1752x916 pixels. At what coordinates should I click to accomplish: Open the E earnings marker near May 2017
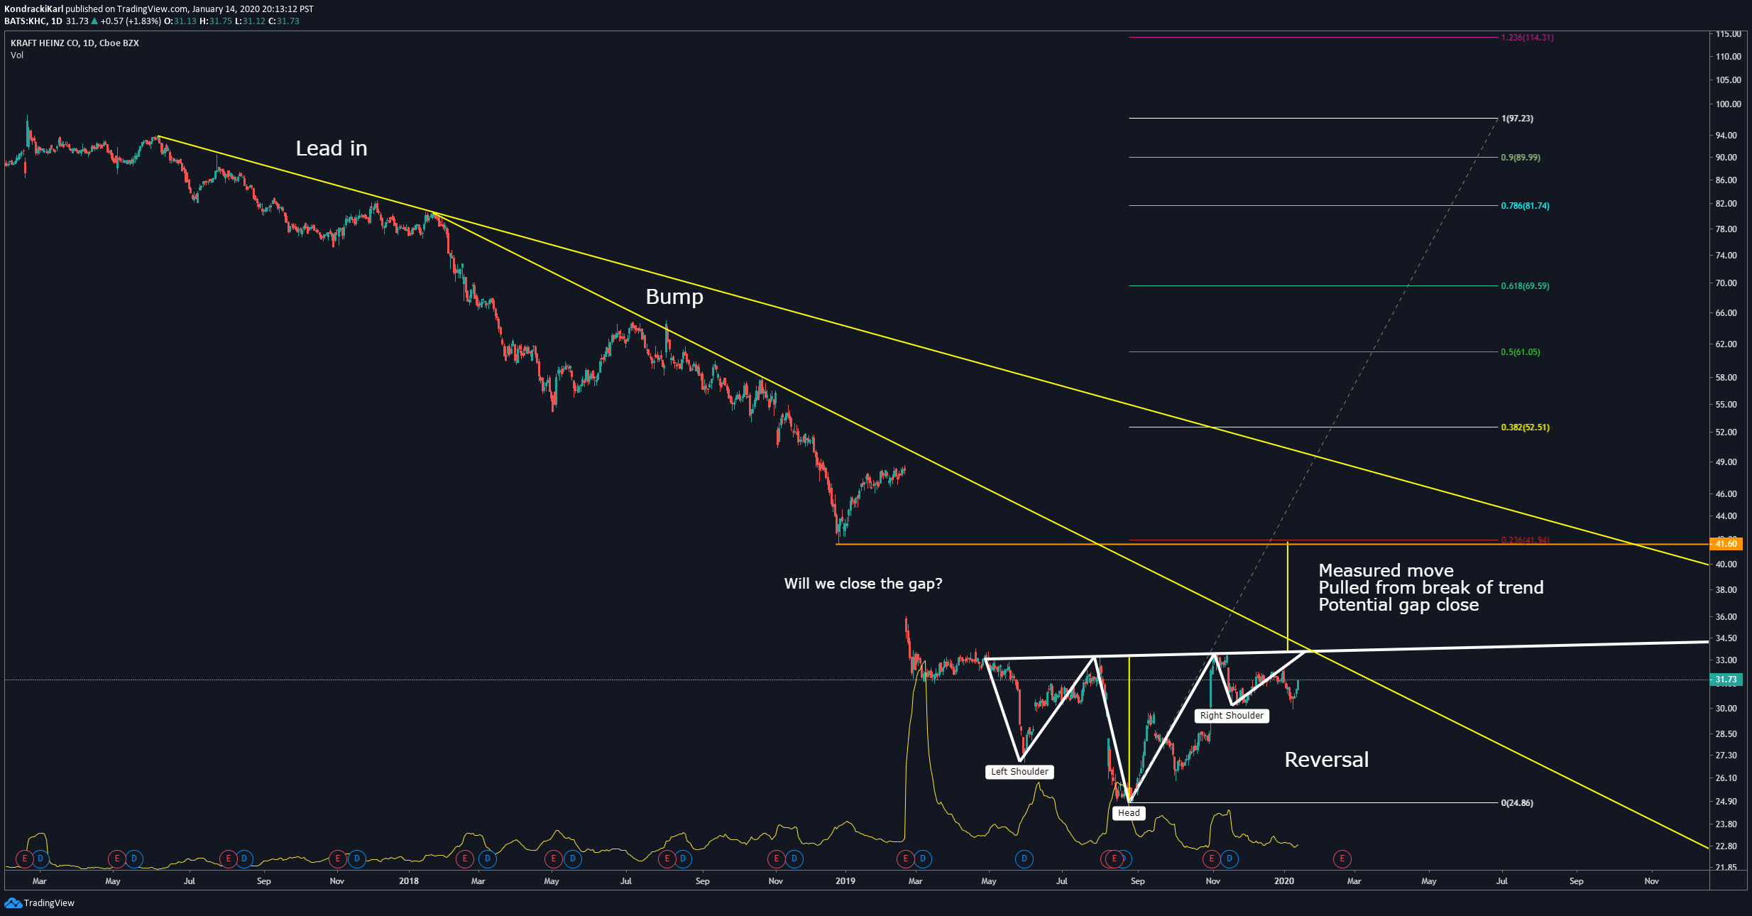116,858
